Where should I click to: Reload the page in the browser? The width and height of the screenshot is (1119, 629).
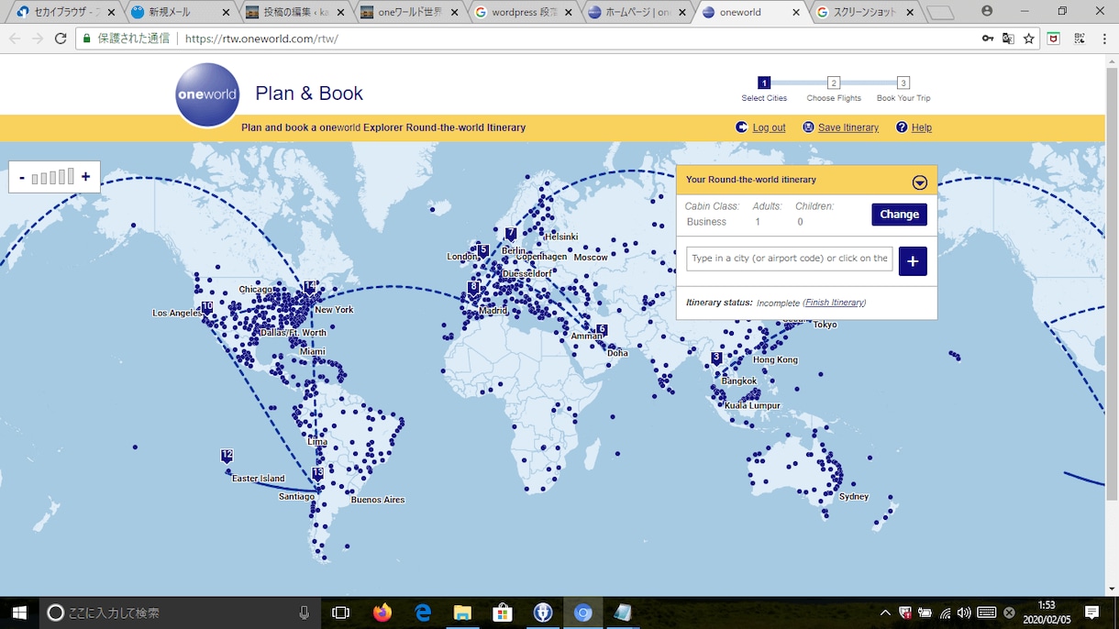click(61, 39)
